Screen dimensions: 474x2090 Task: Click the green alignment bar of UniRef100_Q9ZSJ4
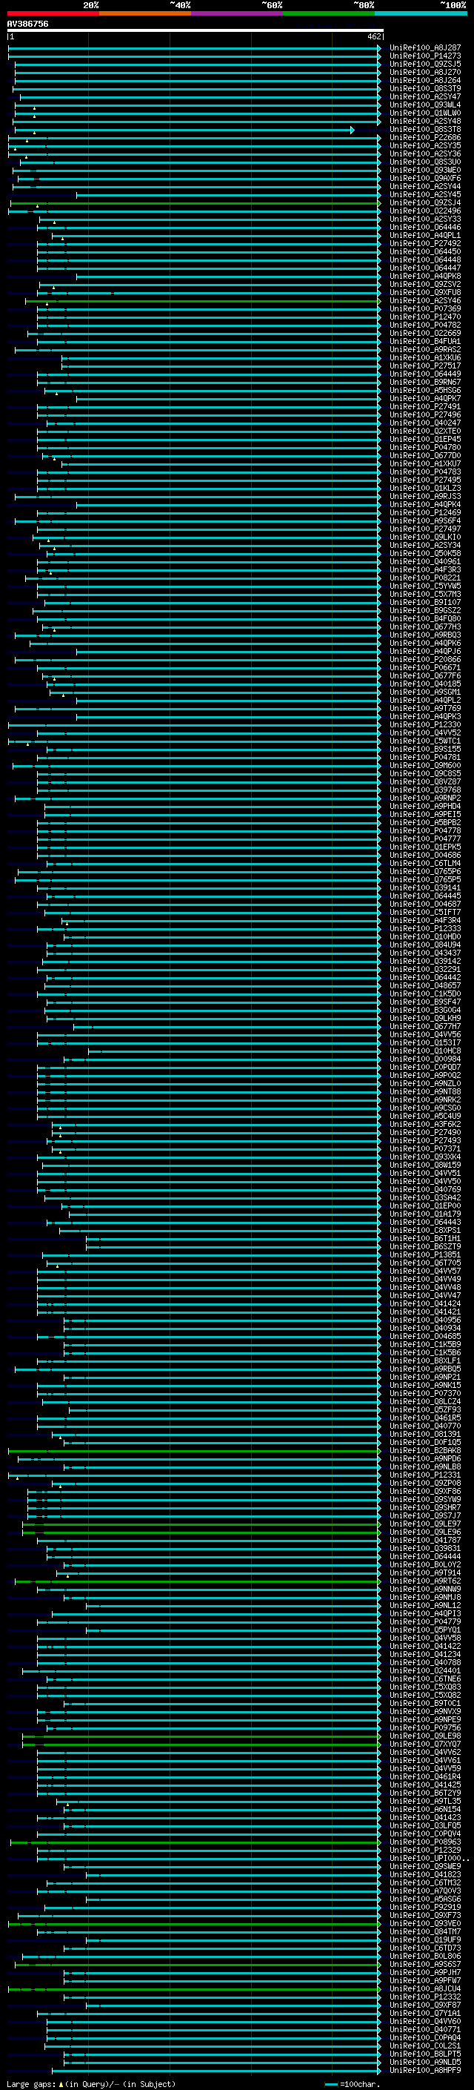[x=196, y=203]
